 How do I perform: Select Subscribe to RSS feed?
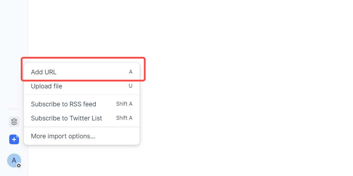click(64, 104)
